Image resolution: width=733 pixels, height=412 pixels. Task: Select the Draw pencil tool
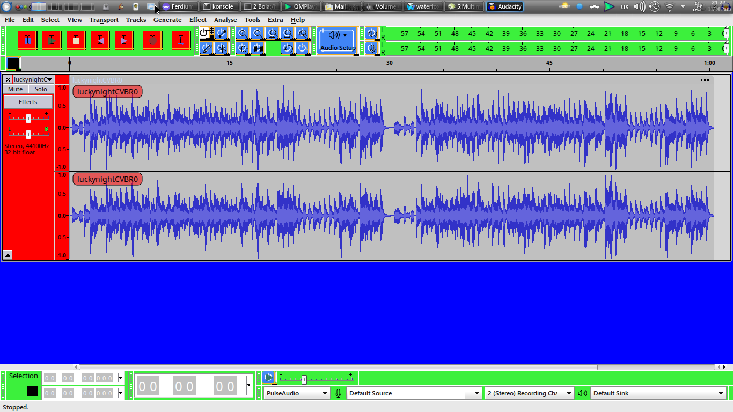[x=207, y=48]
